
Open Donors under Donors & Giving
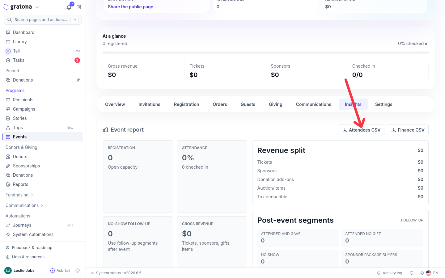coord(43,157)
